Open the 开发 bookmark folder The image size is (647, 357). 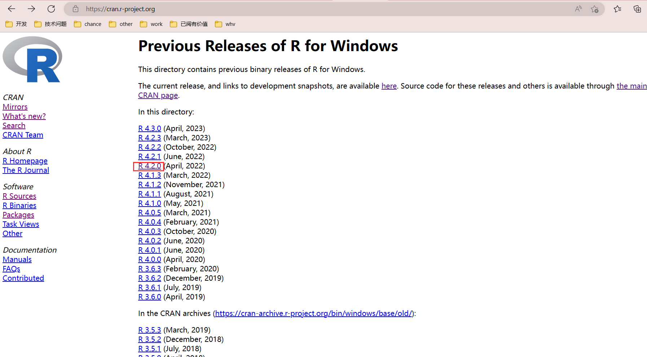pos(17,24)
